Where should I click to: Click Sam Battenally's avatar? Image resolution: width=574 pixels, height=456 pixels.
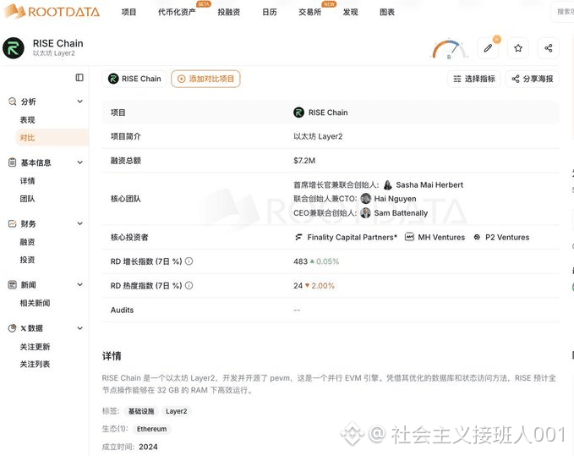point(365,213)
